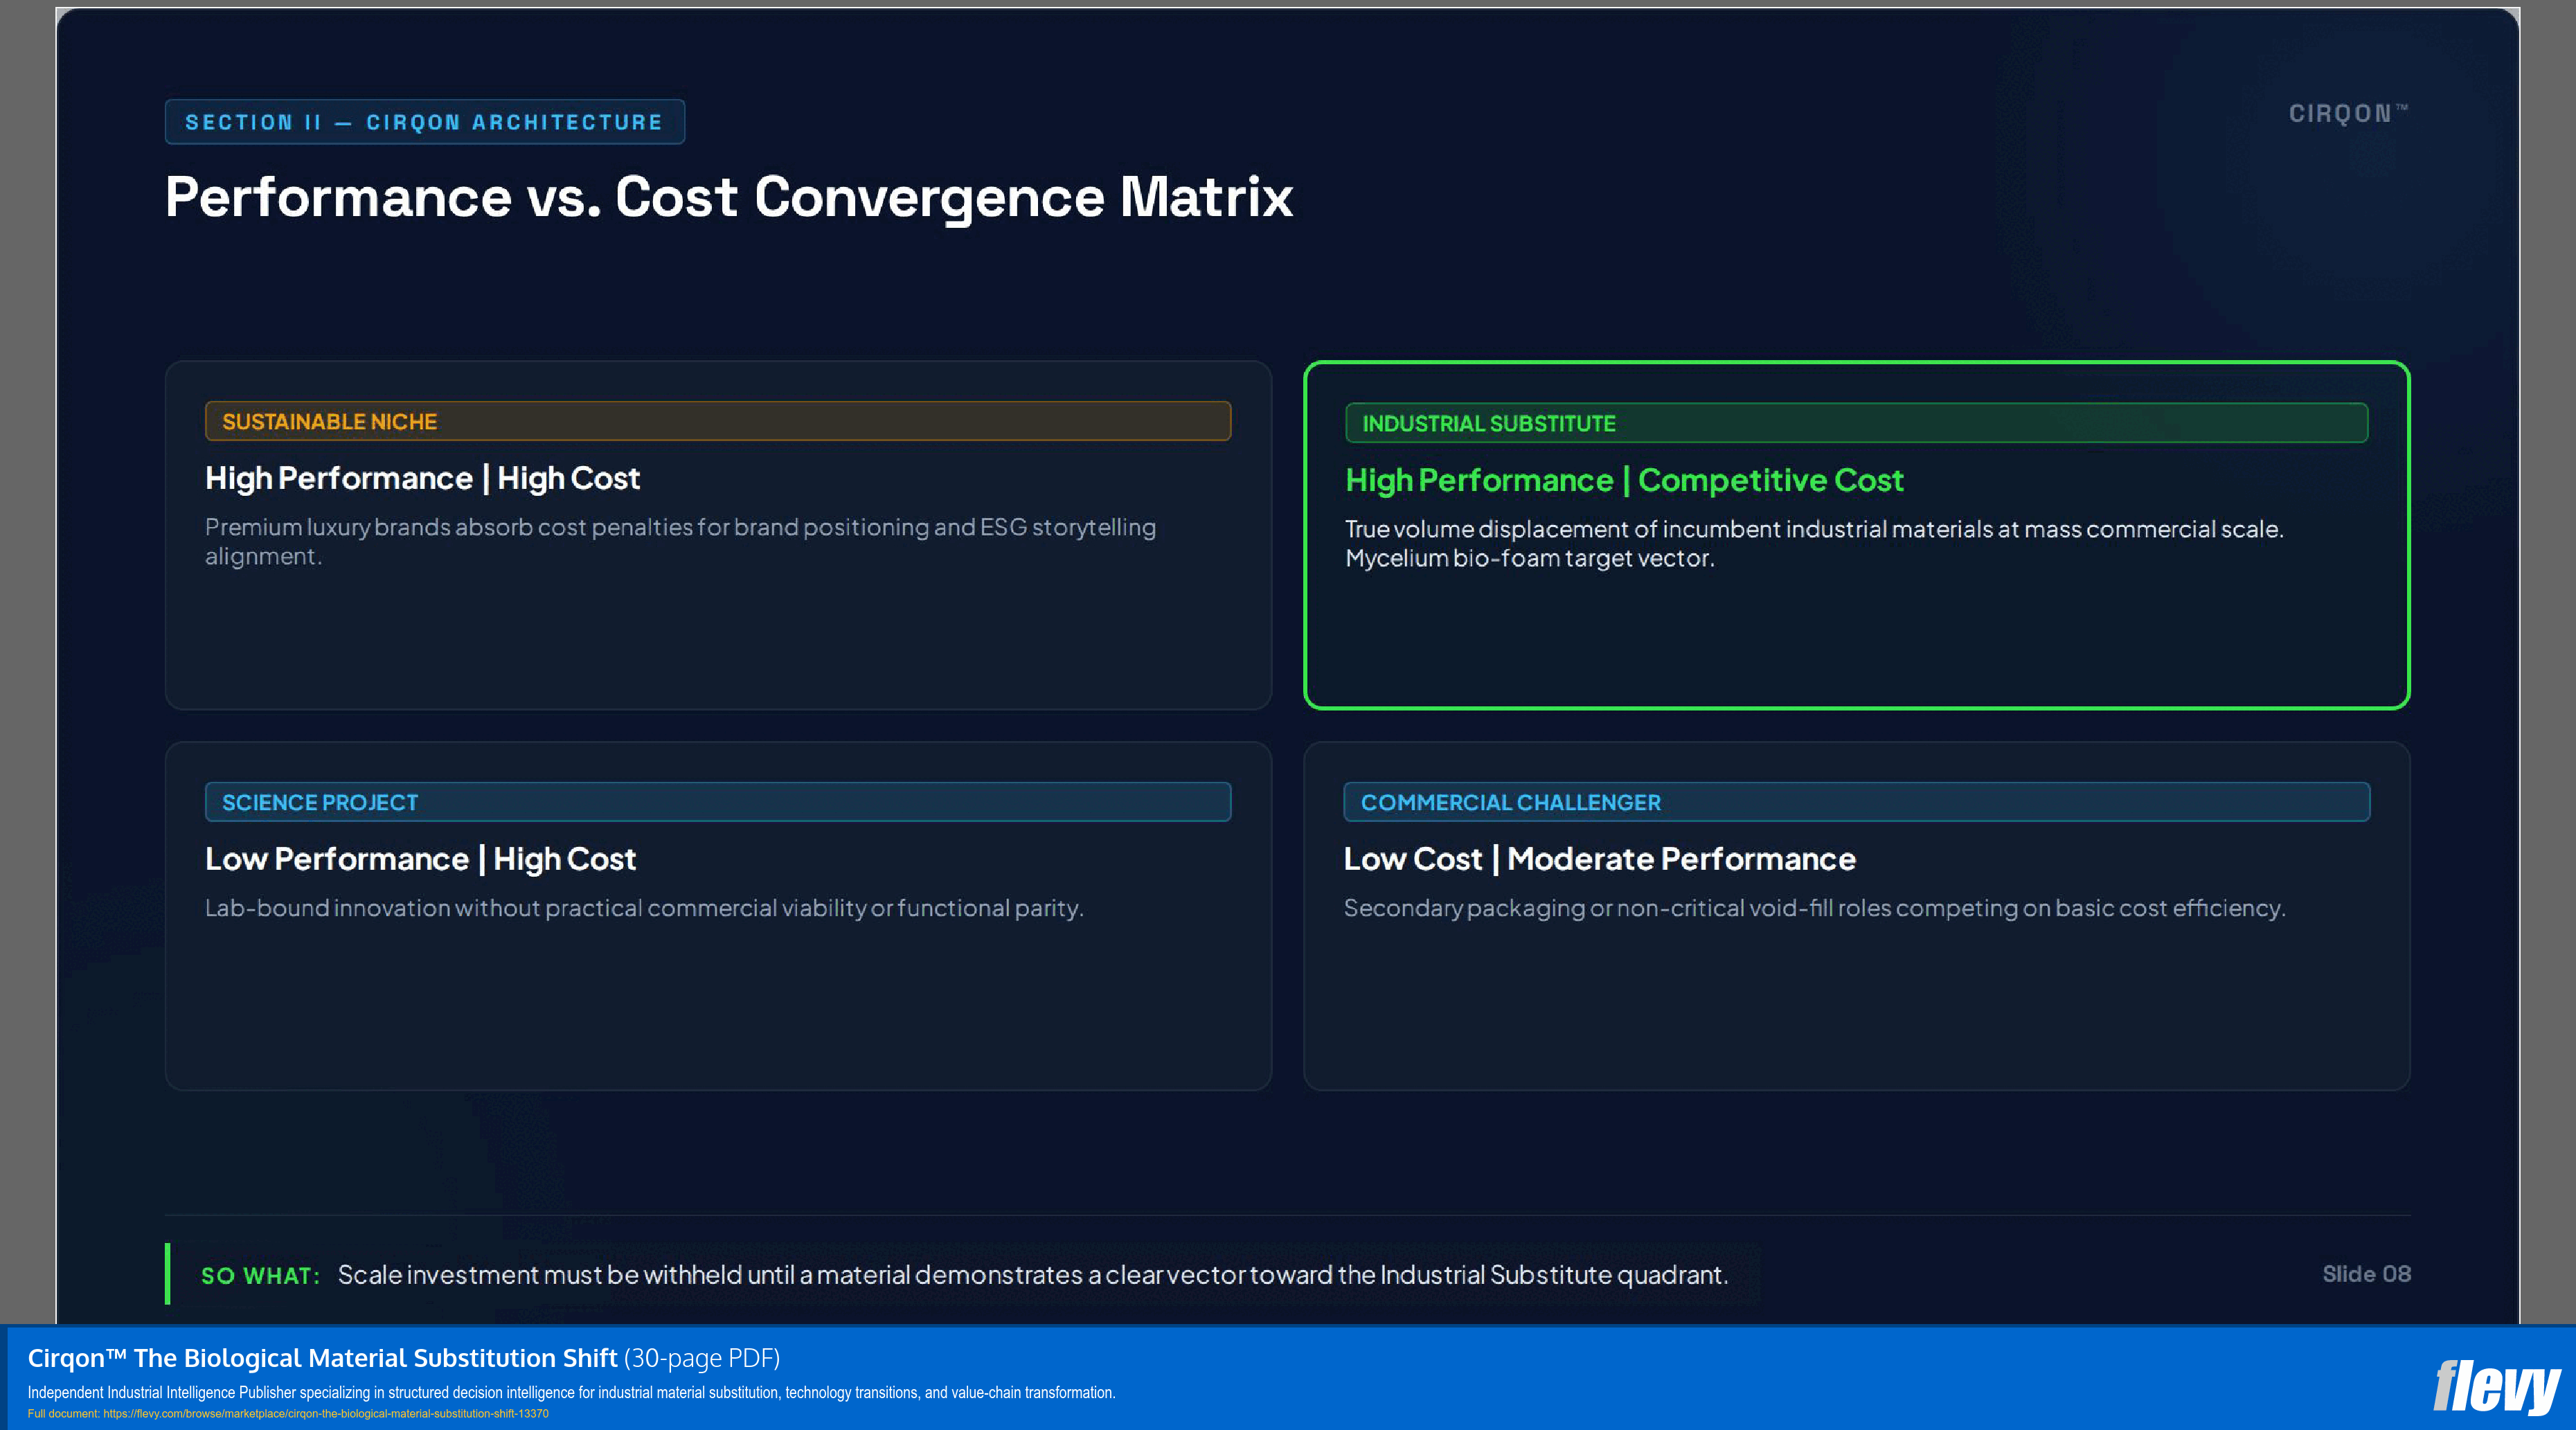Select heading High Performance | High Cost
The height and width of the screenshot is (1430, 2576).
[x=422, y=478]
